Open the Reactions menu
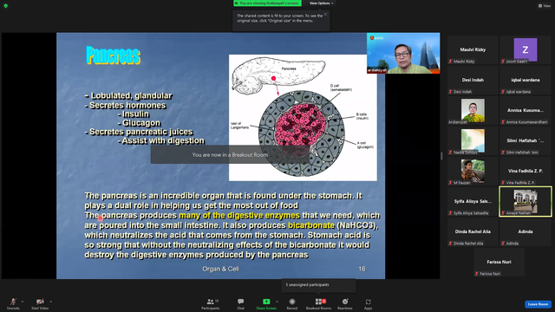The width and height of the screenshot is (555, 312). point(345,303)
